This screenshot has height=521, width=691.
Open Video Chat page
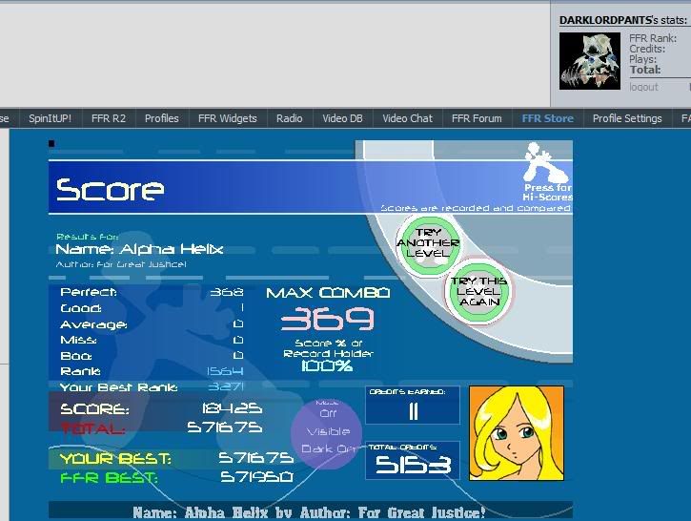[407, 118]
